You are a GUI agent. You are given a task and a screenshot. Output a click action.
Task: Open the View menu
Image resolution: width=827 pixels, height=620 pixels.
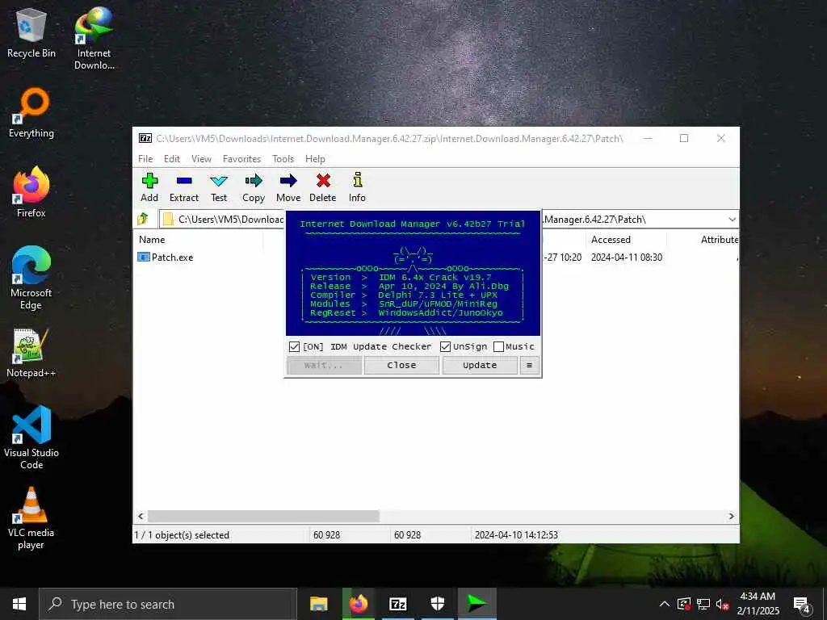201,159
